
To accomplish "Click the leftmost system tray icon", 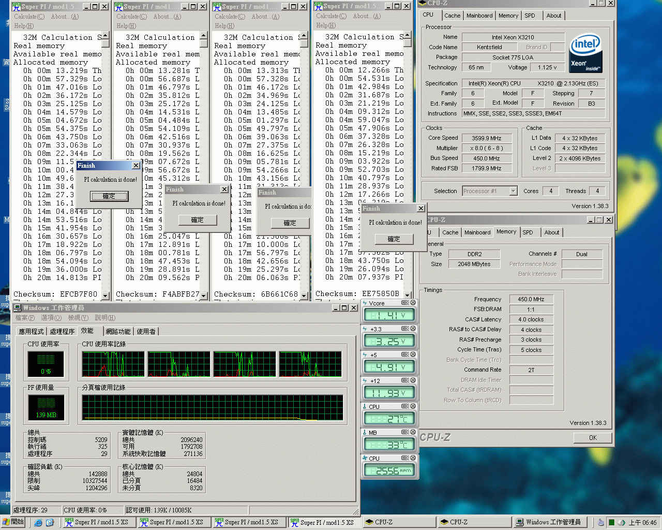I will 601,522.
